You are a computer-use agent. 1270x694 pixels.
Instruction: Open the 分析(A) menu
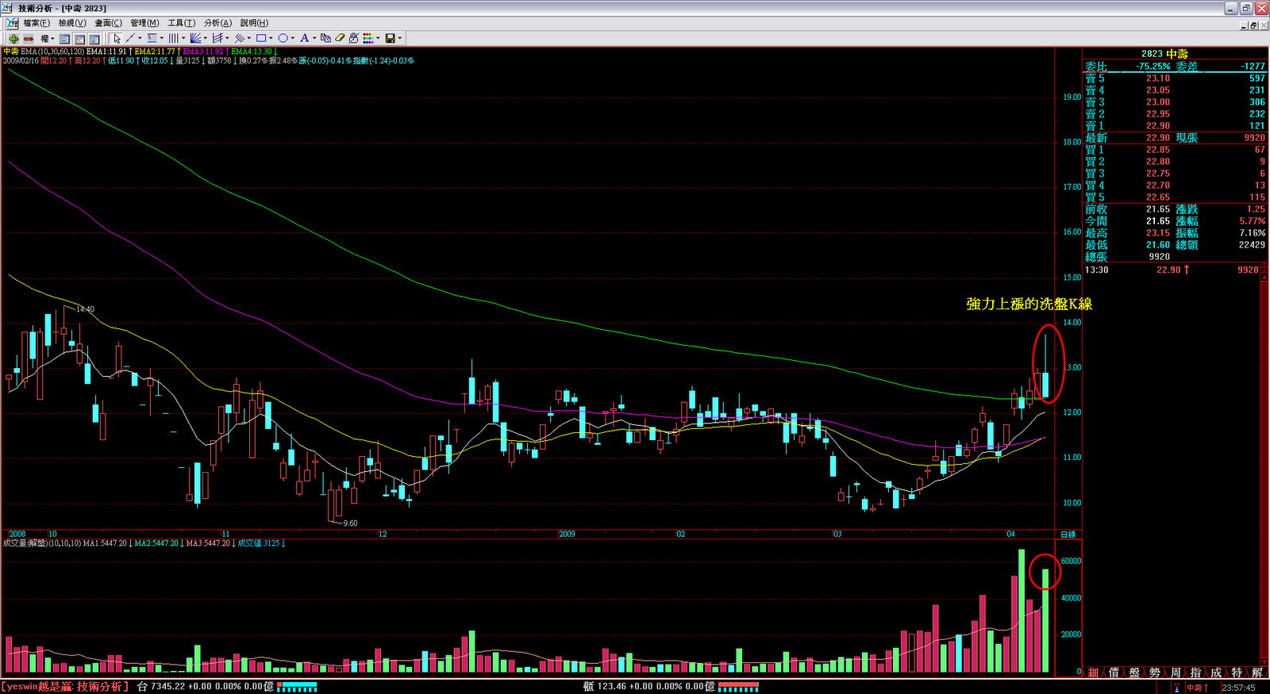[x=217, y=23]
